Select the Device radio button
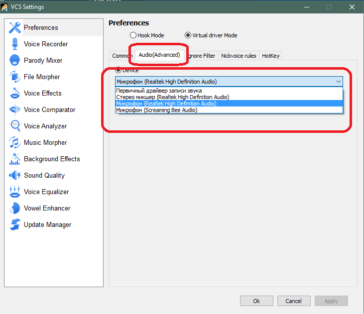Viewport: 364px width, 314px height. click(x=118, y=69)
